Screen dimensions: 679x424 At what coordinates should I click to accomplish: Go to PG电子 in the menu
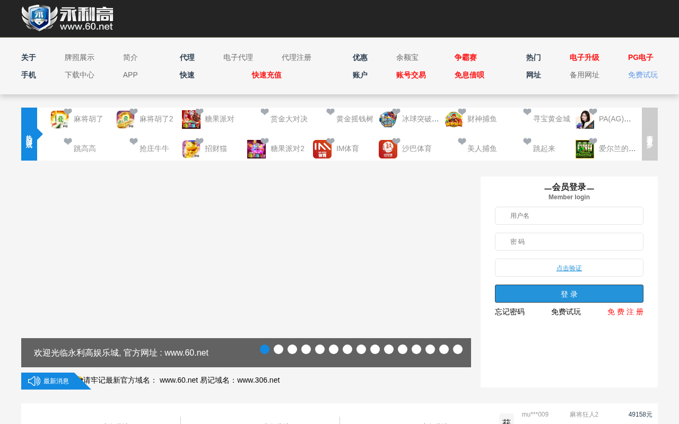tap(641, 58)
